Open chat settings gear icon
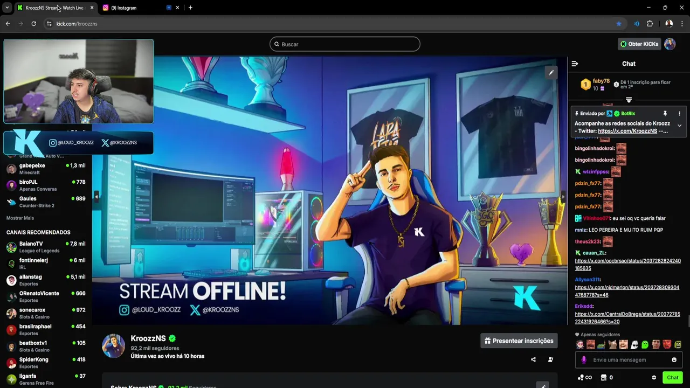The width and height of the screenshot is (690, 388). [654, 378]
